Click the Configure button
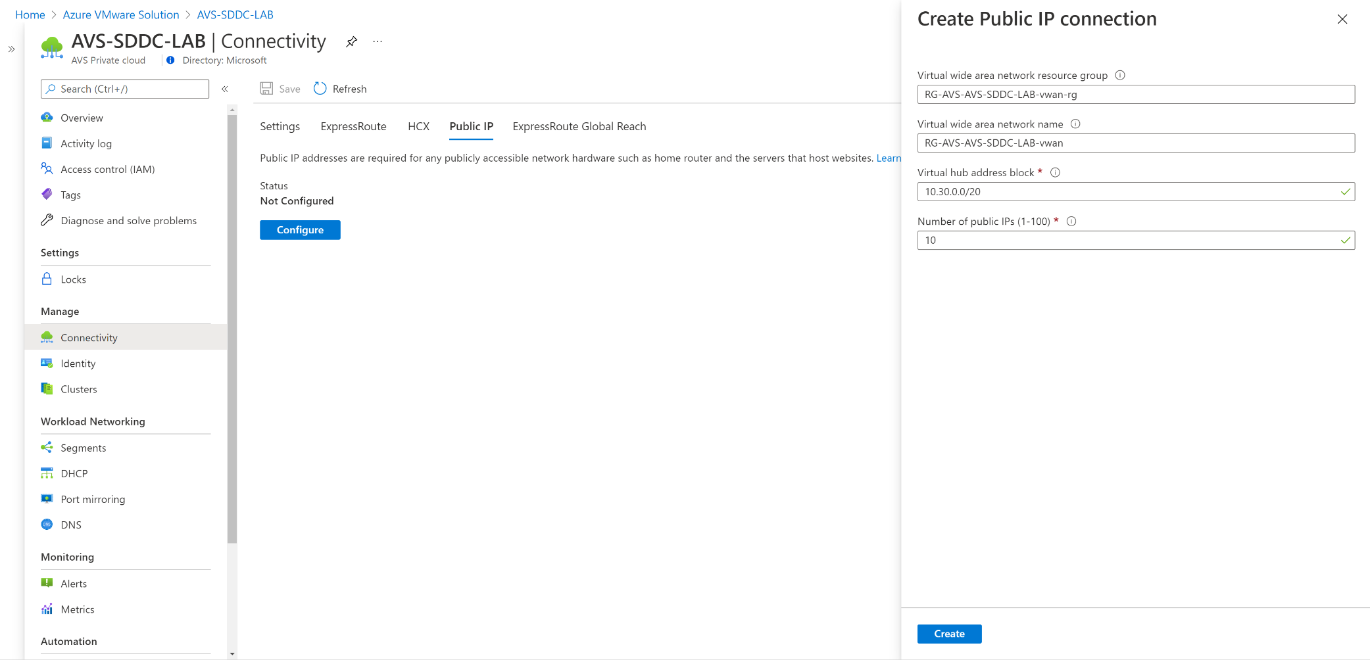 (x=300, y=230)
